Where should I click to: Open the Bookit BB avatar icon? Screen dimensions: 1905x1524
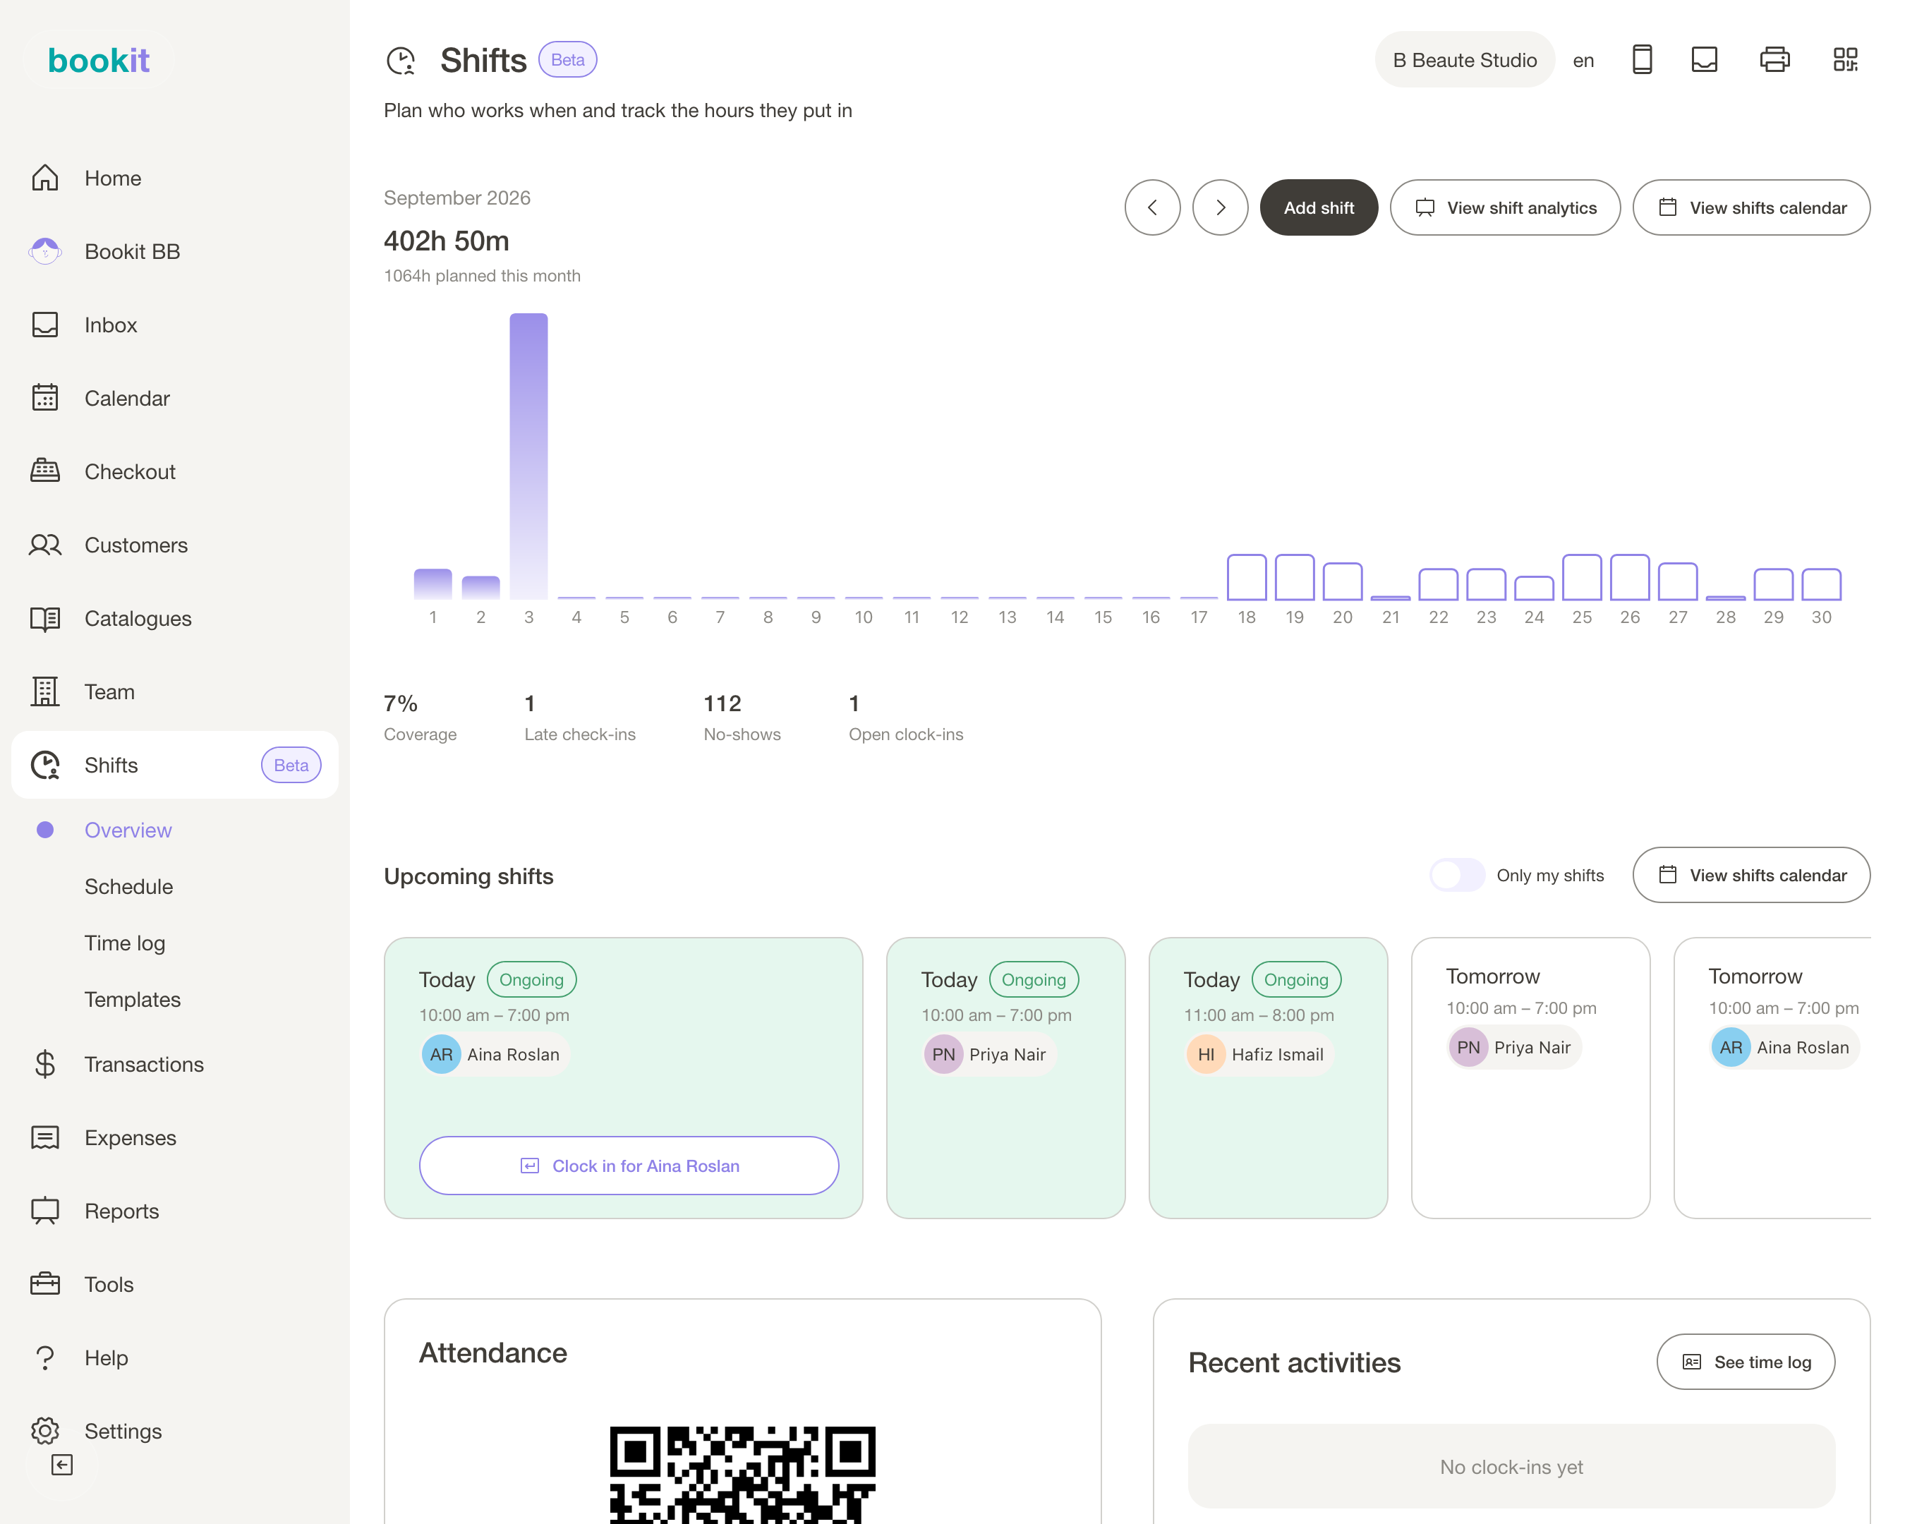pyautogui.click(x=45, y=251)
